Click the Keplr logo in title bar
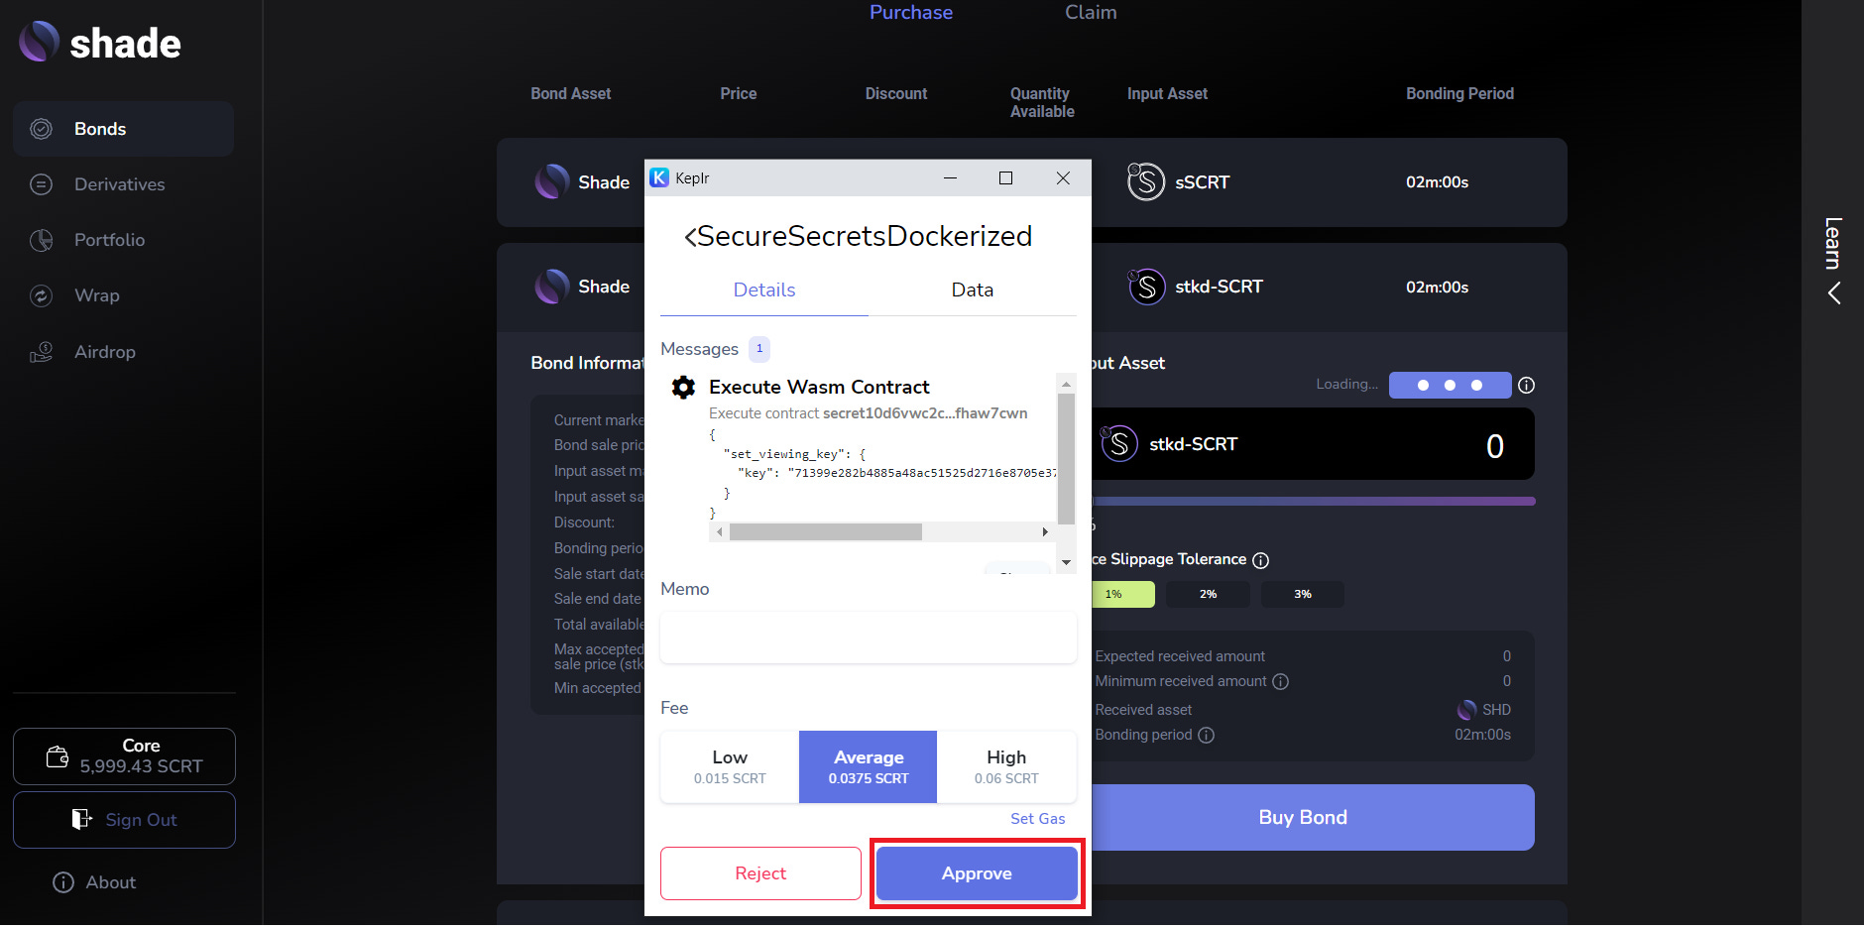The width and height of the screenshot is (1864, 928). (659, 177)
